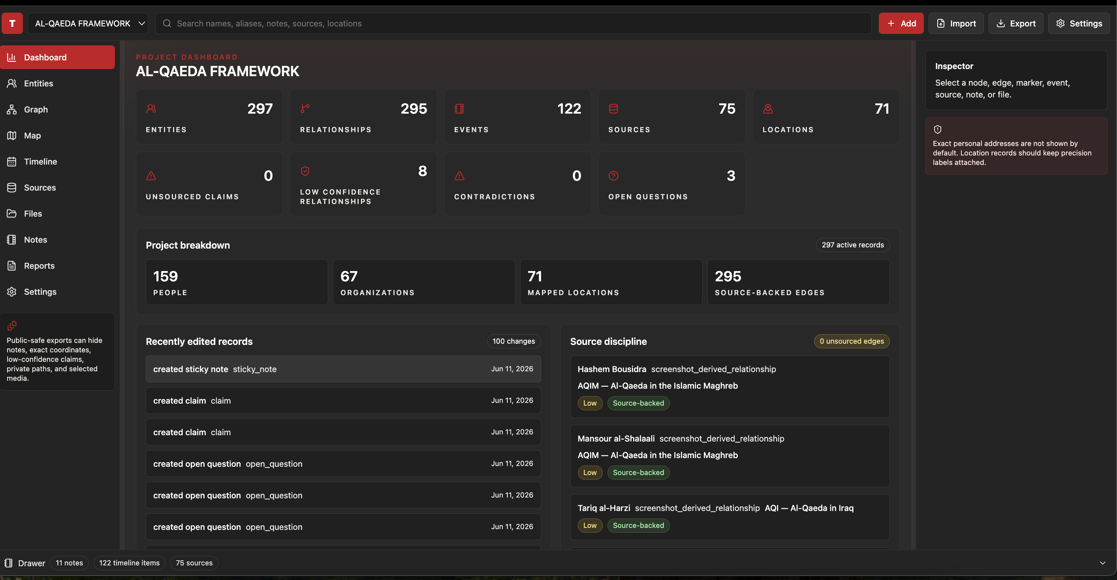Screen dimensions: 1117x580
Task: Open Entities in the sidebar
Action: click(x=58, y=83)
